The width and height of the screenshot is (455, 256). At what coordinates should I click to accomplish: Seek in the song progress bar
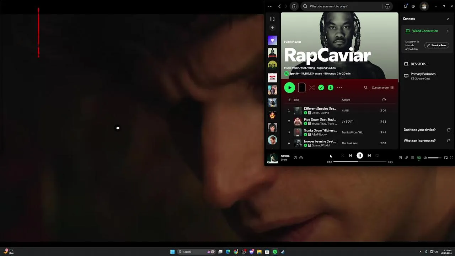(360, 162)
